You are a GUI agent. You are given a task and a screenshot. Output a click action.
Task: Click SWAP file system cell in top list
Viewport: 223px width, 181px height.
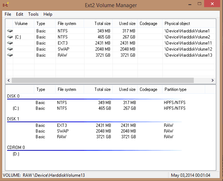tap(63, 49)
